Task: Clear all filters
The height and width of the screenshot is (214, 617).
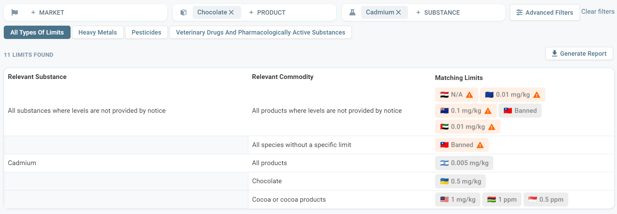Action: coord(598,12)
